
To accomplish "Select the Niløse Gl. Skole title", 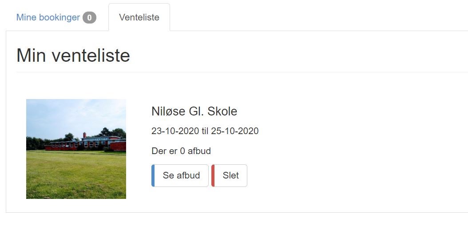I will (x=194, y=111).
